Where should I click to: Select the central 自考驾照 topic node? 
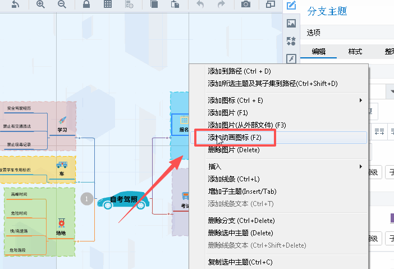click(x=123, y=199)
